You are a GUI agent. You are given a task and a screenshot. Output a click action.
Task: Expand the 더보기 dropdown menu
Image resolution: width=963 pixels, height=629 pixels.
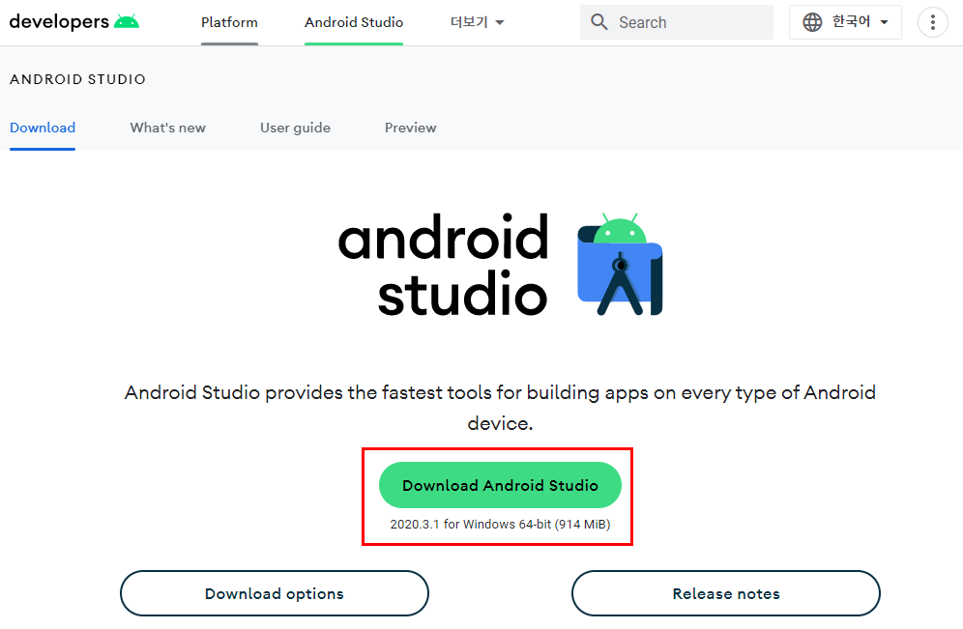coord(477,22)
